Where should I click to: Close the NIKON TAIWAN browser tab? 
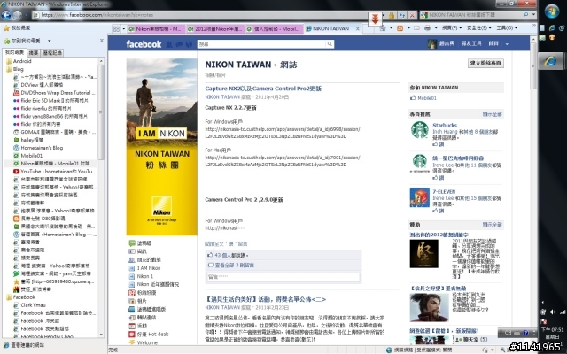tap(358, 28)
